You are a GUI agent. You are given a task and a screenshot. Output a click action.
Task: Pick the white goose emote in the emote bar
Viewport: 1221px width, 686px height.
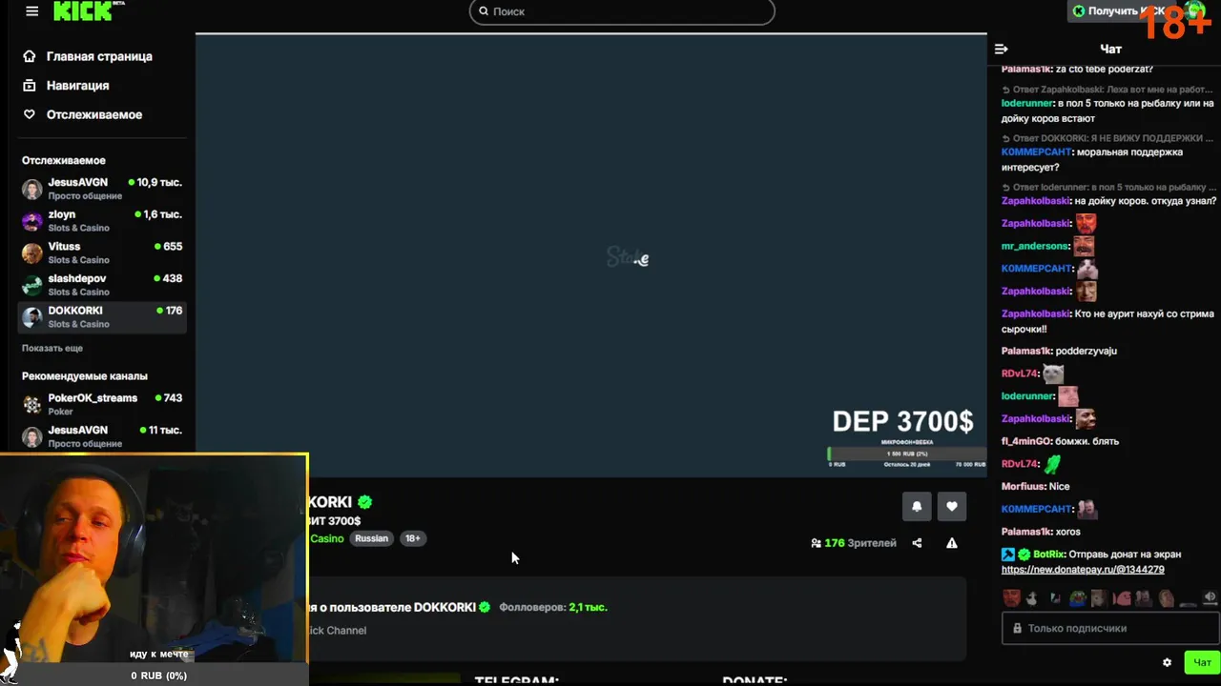pos(1032,598)
